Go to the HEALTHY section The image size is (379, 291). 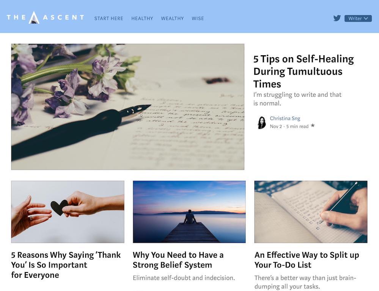tap(142, 18)
